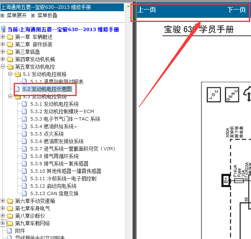Open 5.3.7 进气系统 VIM page

[73, 149]
